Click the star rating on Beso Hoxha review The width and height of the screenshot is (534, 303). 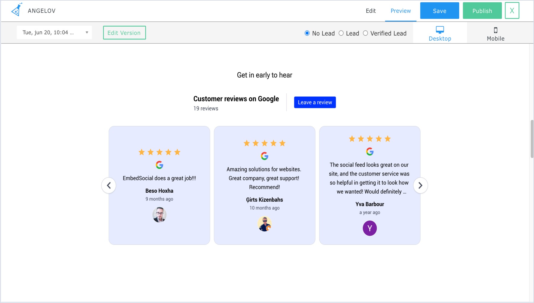tap(160, 152)
